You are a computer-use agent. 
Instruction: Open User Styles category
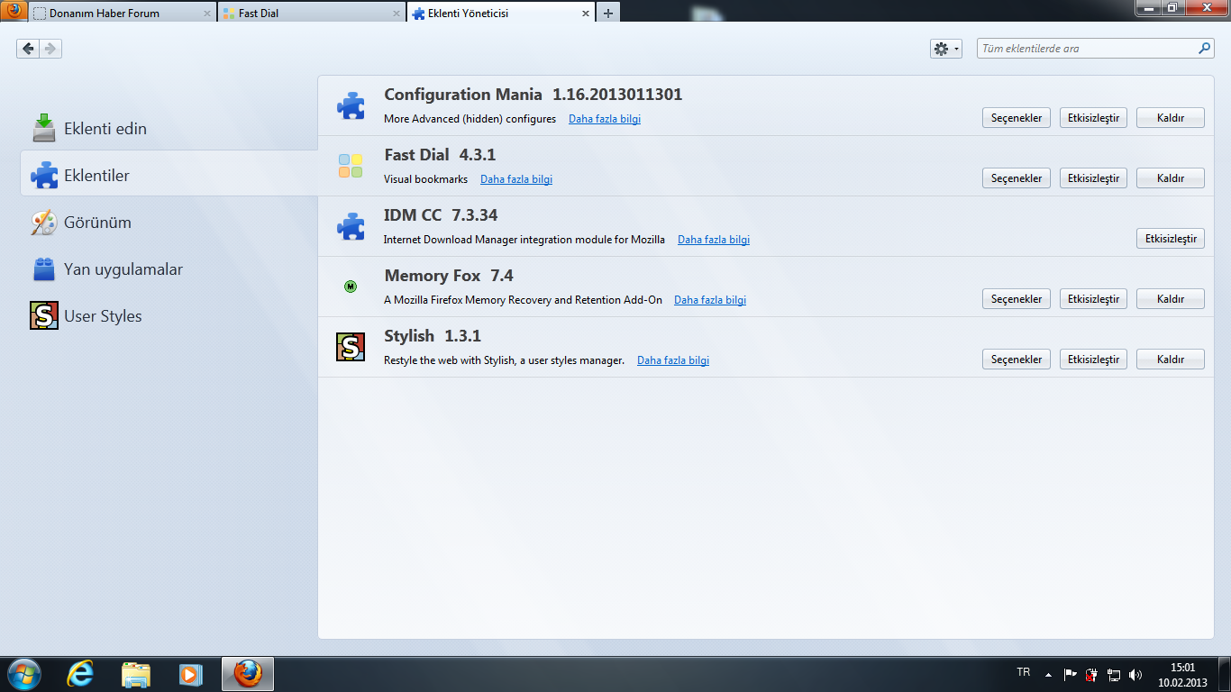click(x=169, y=316)
